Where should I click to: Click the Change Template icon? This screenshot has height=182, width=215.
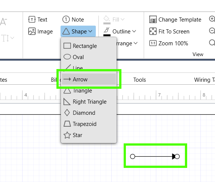click(x=153, y=19)
